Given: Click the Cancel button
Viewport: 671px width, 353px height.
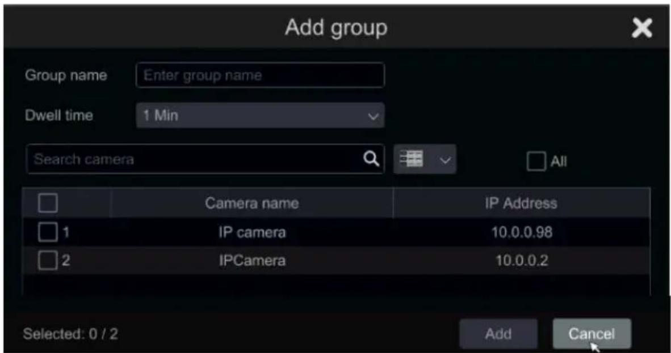Looking at the screenshot, I should tap(592, 334).
